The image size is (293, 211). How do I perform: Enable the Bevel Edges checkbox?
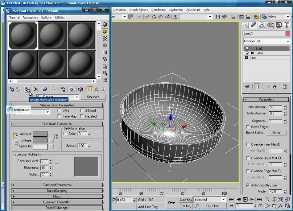point(248,127)
